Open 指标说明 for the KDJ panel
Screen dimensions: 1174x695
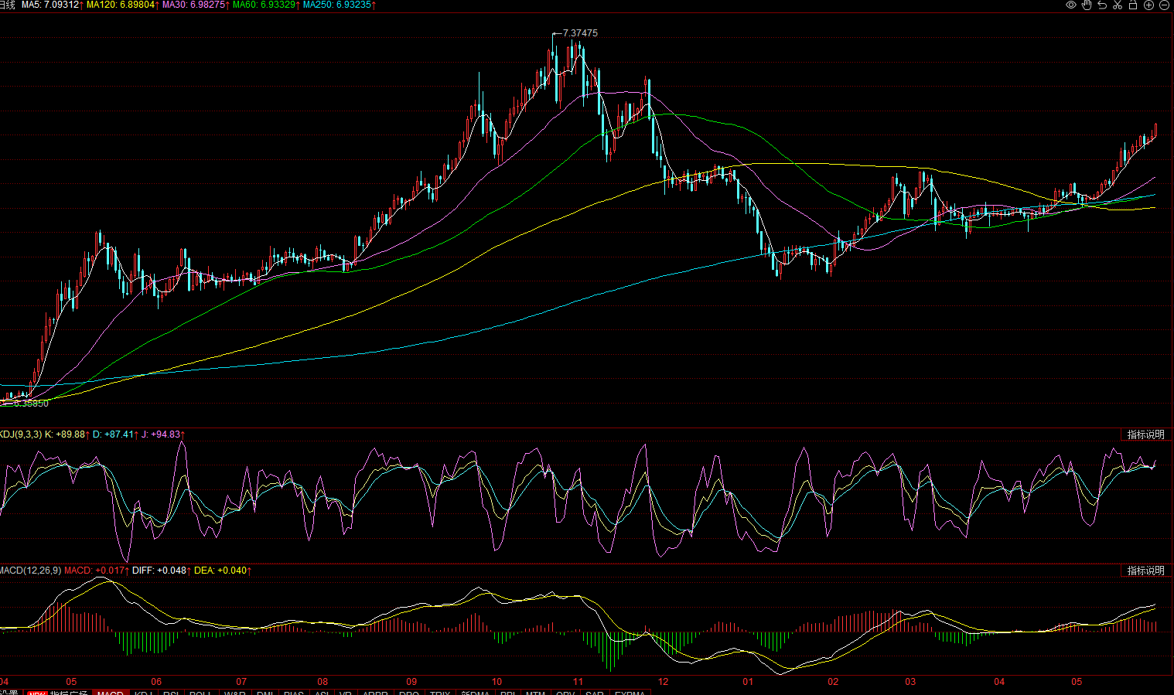click(1145, 434)
